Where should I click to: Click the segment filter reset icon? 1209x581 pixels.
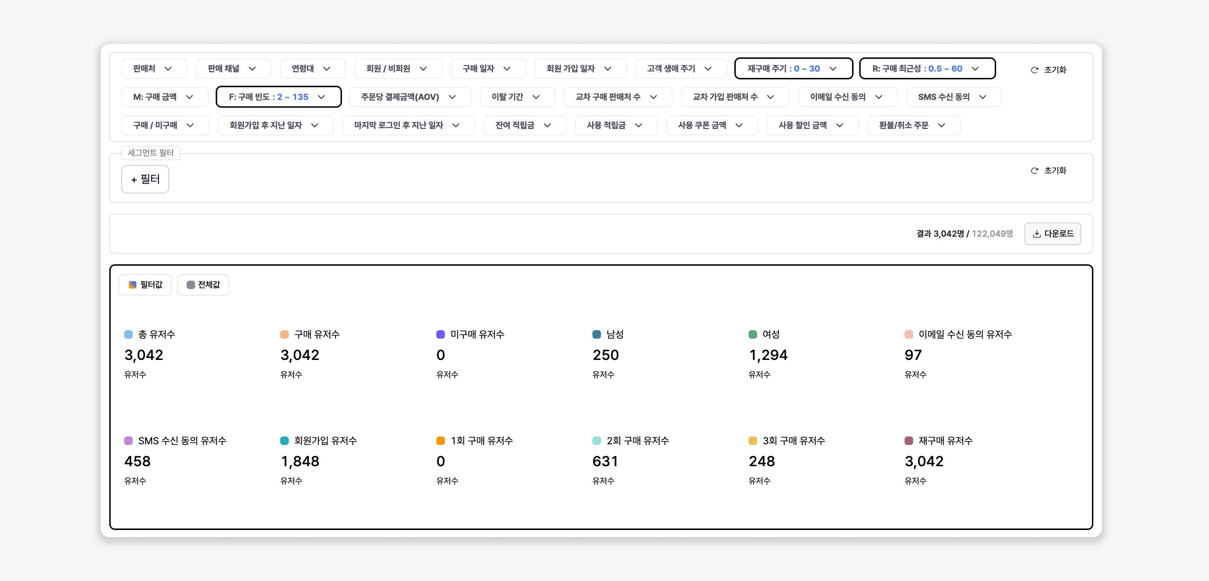coord(1034,170)
